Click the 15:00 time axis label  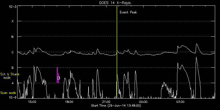pyautogui.click(x=32, y=102)
